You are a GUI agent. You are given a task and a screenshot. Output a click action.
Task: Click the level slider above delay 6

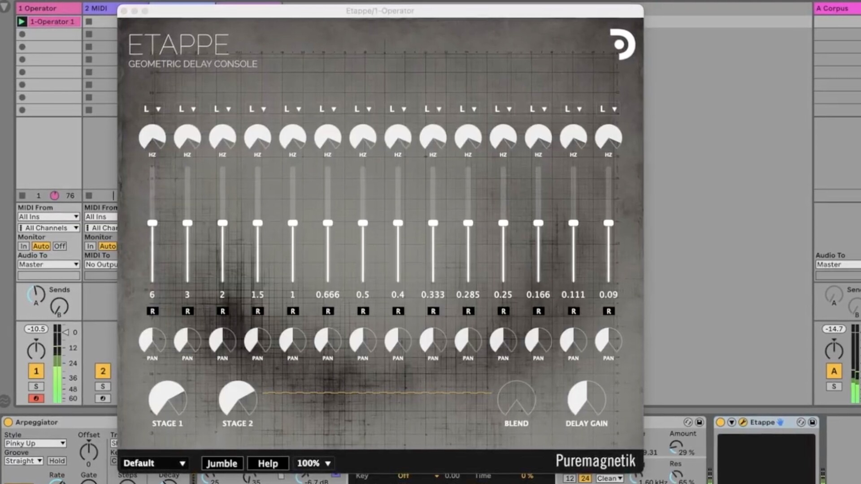pyautogui.click(x=152, y=223)
